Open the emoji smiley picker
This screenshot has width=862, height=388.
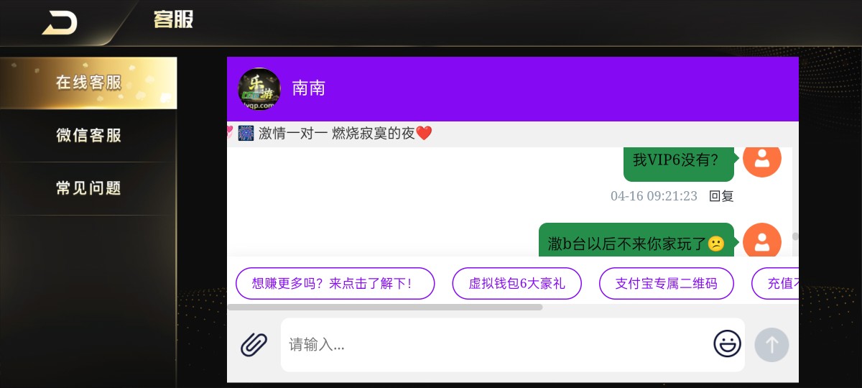click(727, 343)
